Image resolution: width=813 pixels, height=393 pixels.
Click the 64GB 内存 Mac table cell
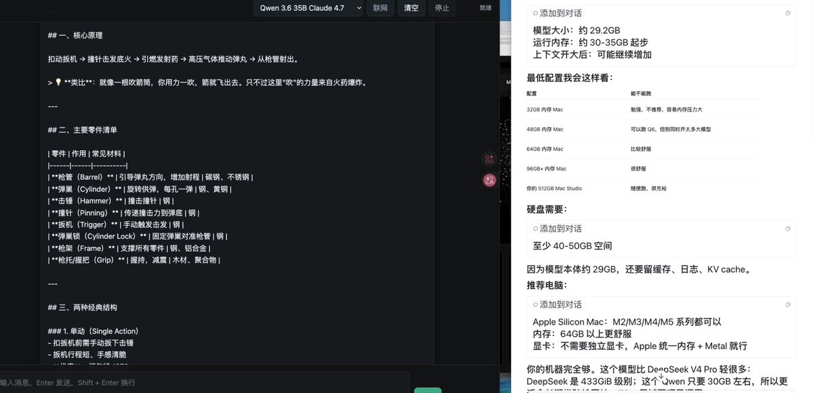coord(545,149)
